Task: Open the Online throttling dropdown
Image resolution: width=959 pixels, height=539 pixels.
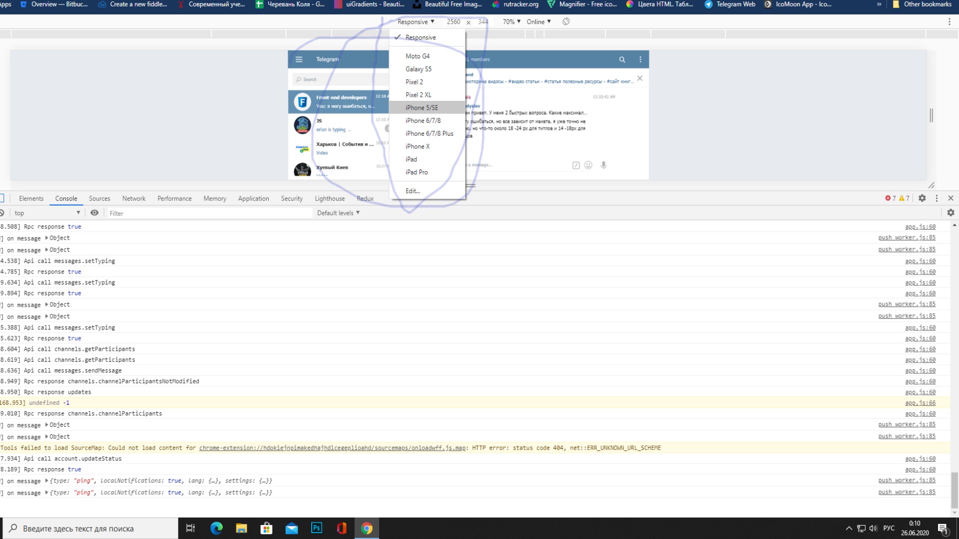Action: click(x=538, y=21)
